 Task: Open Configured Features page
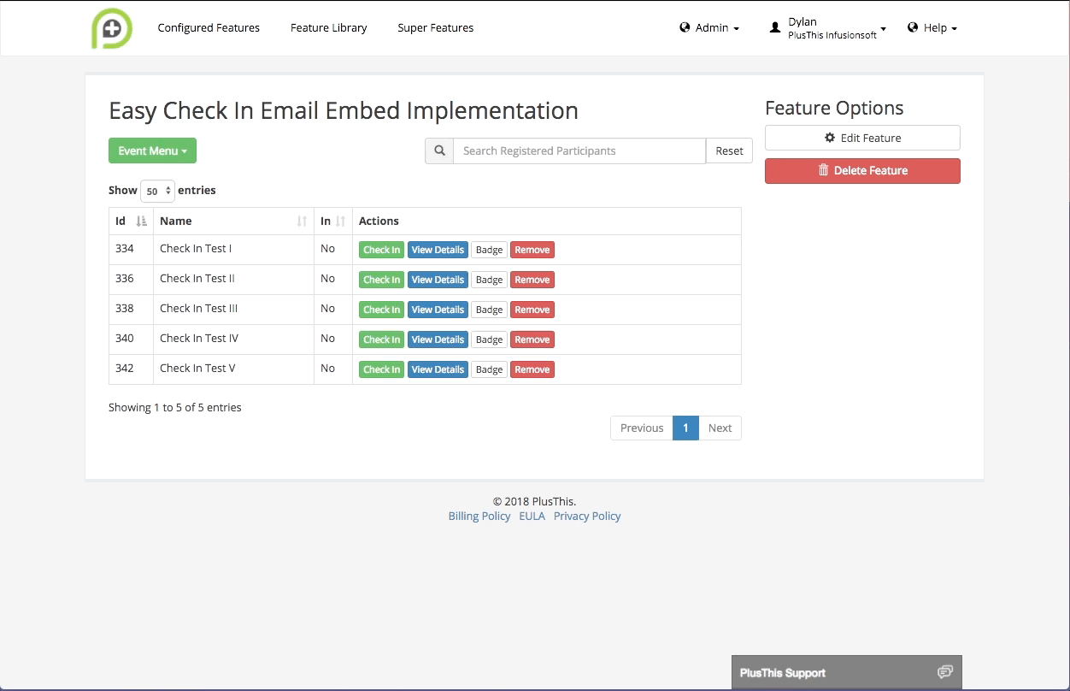[209, 27]
